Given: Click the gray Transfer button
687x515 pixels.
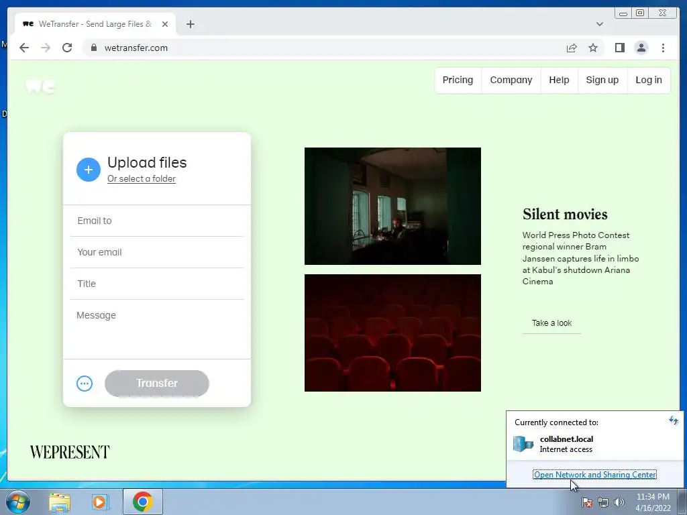Looking at the screenshot, I should click(x=157, y=383).
